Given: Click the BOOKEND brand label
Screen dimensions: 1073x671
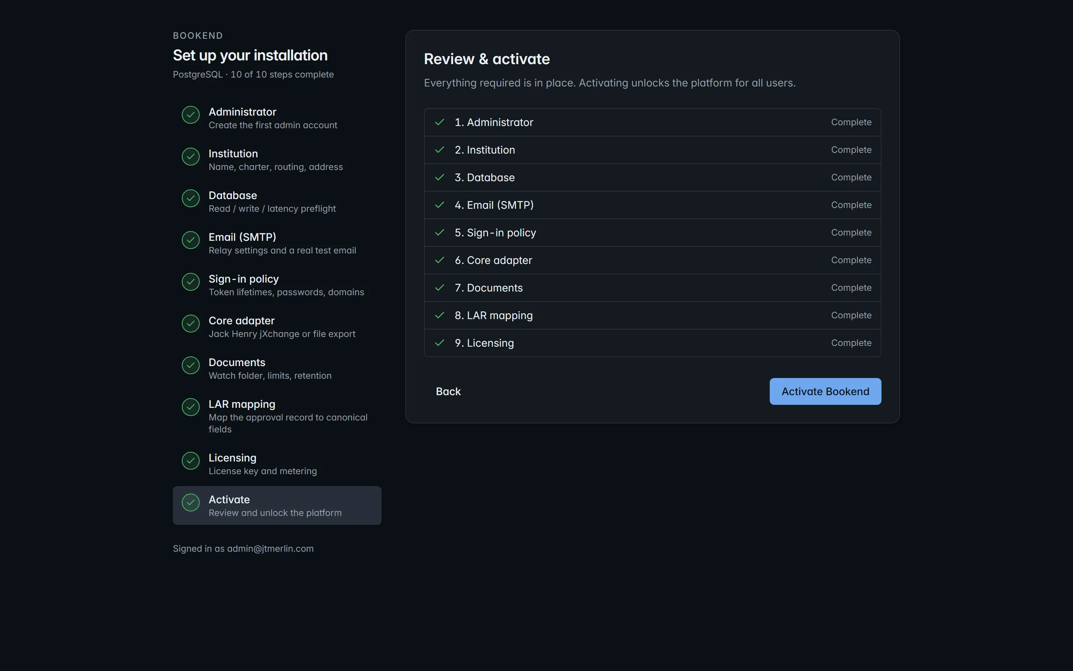Looking at the screenshot, I should 198,35.
